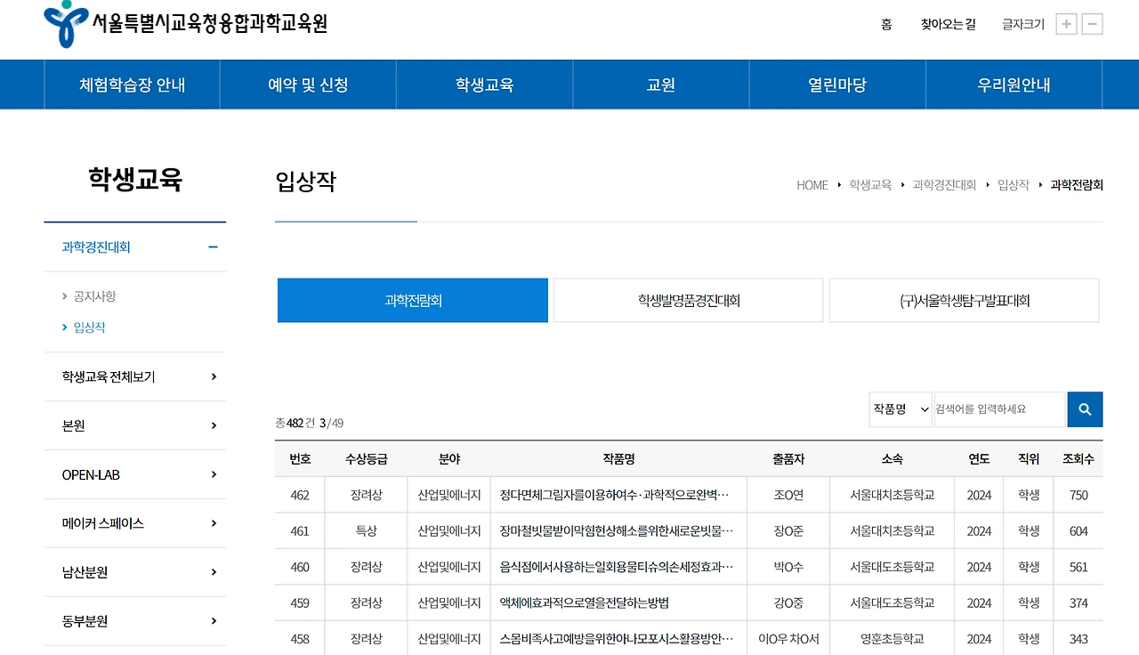This screenshot has height=655, width=1139.
Task: Expand the 메이커 스페이스 sidebar item
Action: click(x=214, y=523)
